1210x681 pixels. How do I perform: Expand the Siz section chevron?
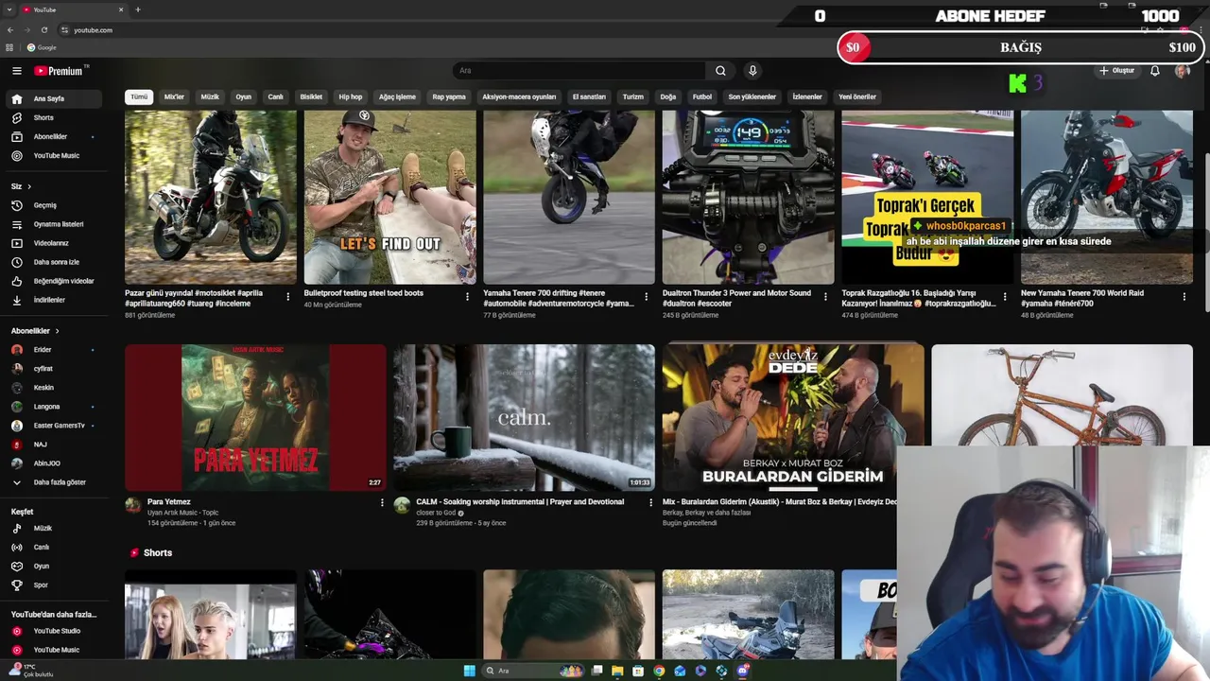coord(29,186)
